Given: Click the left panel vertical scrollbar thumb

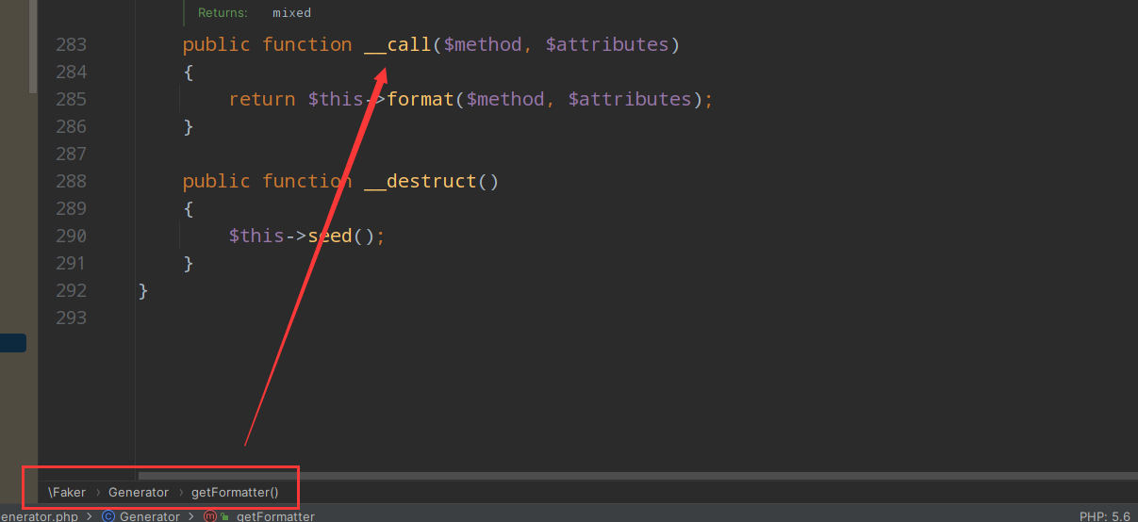Looking at the screenshot, I should point(33,45).
